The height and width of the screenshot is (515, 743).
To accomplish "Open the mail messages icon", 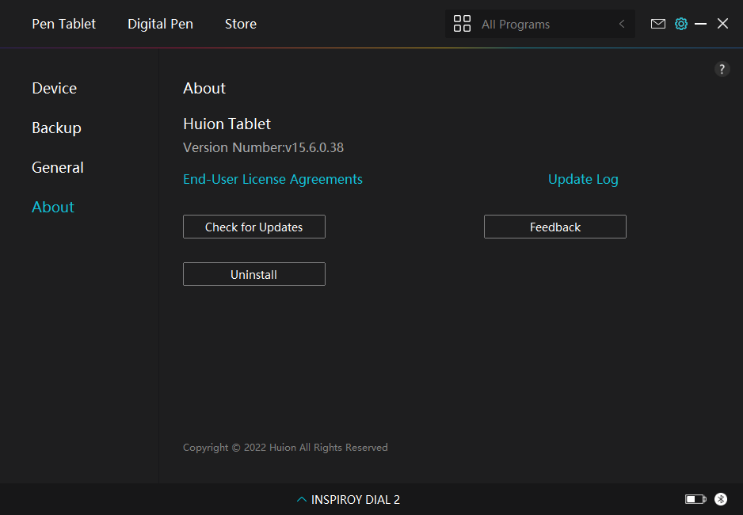I will [657, 24].
